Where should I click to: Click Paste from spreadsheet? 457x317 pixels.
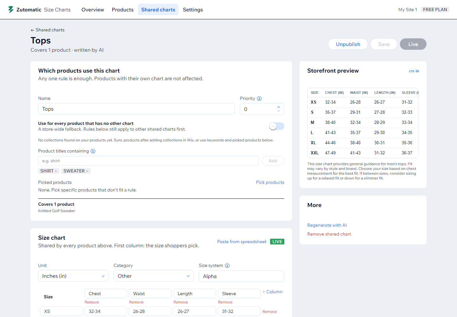coord(242,242)
